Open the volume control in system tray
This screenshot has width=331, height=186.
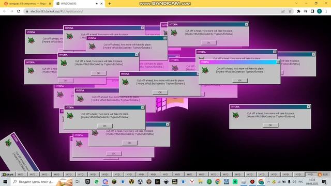click(294, 181)
